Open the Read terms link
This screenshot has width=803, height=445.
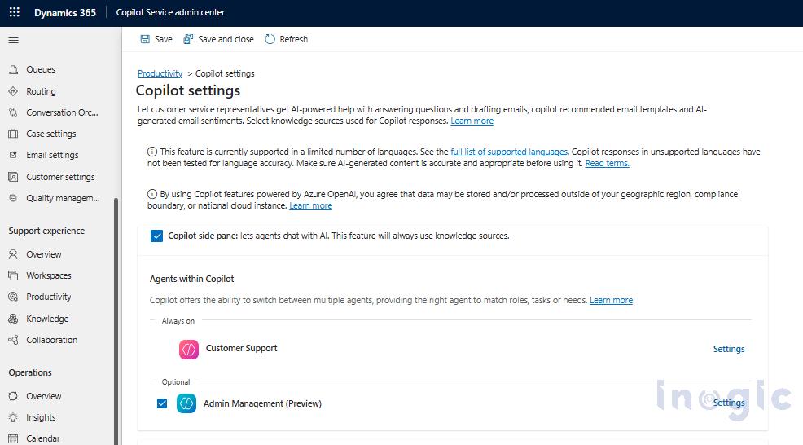coord(607,163)
